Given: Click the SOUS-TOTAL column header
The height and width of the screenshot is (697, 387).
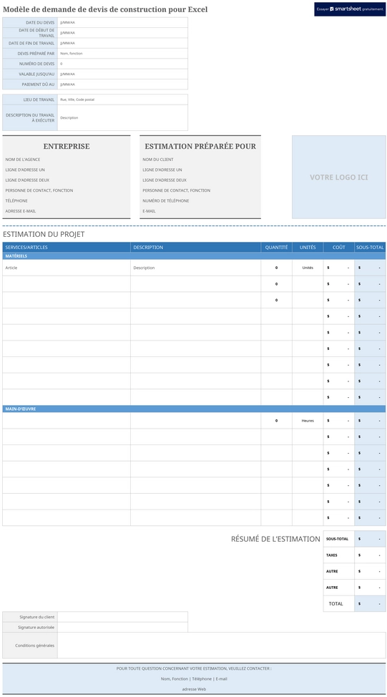Looking at the screenshot, I should coord(370,248).
